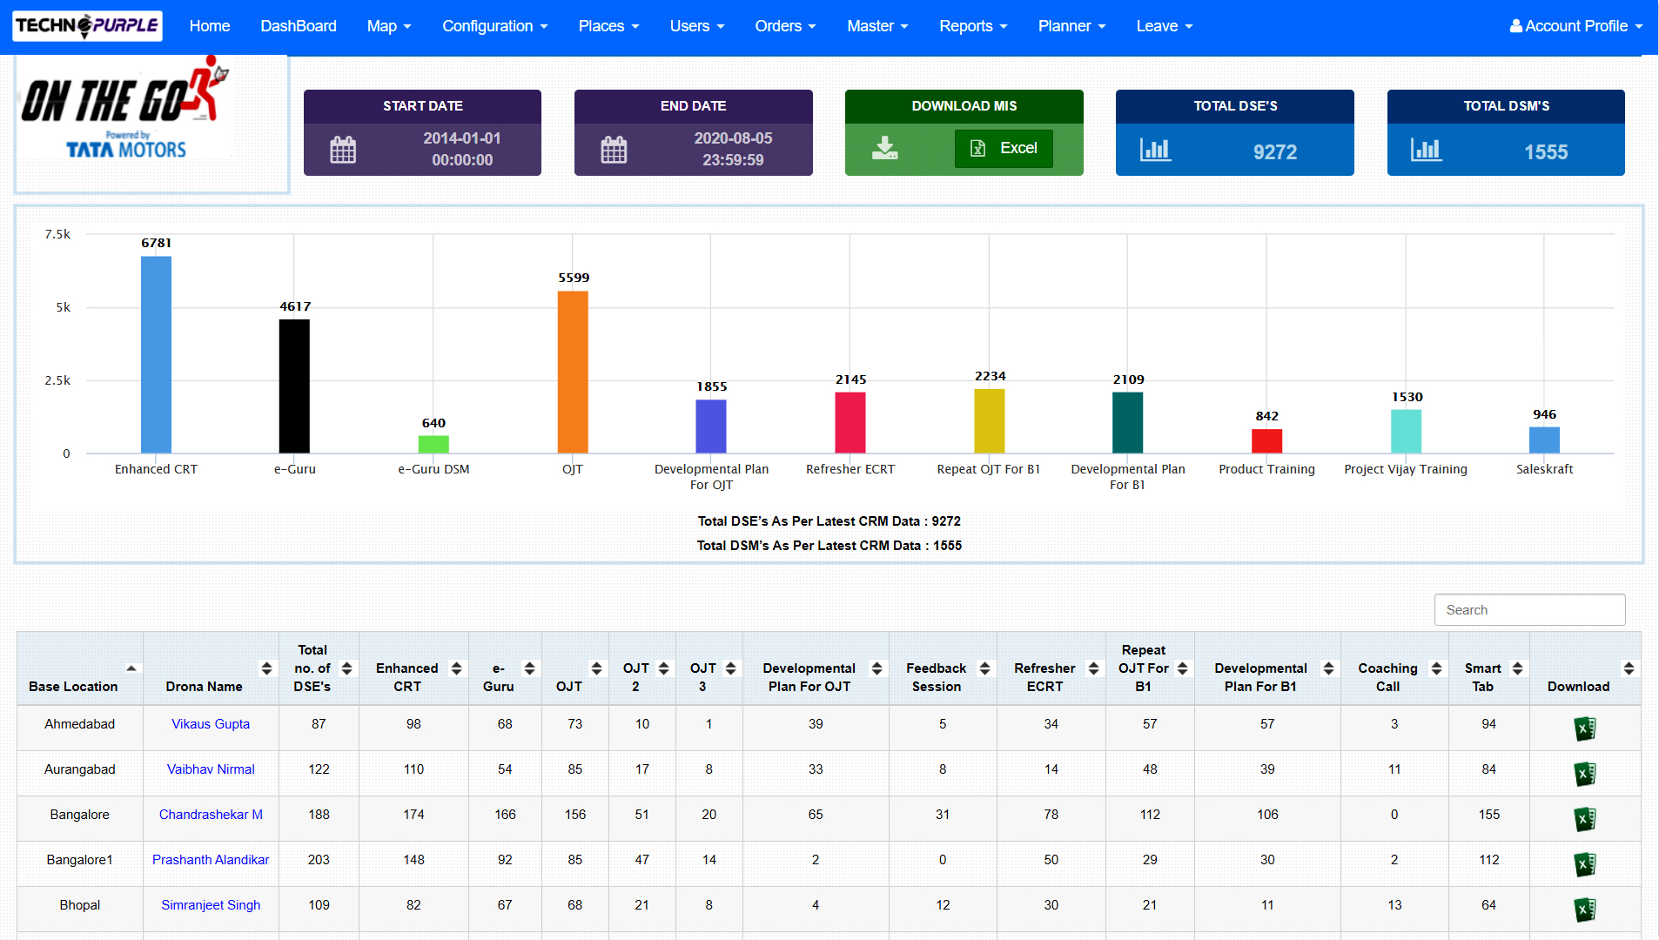This screenshot has width=1659, height=940.
Task: Sort by Repeat OJT For B1 column
Action: tap(1182, 668)
